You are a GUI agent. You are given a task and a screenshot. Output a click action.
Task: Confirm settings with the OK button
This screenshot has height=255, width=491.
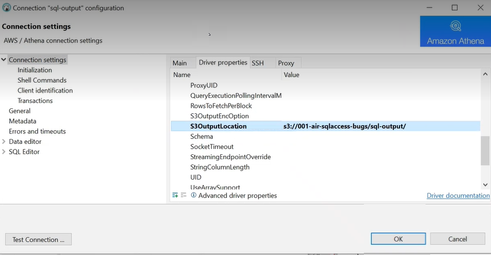coord(398,239)
